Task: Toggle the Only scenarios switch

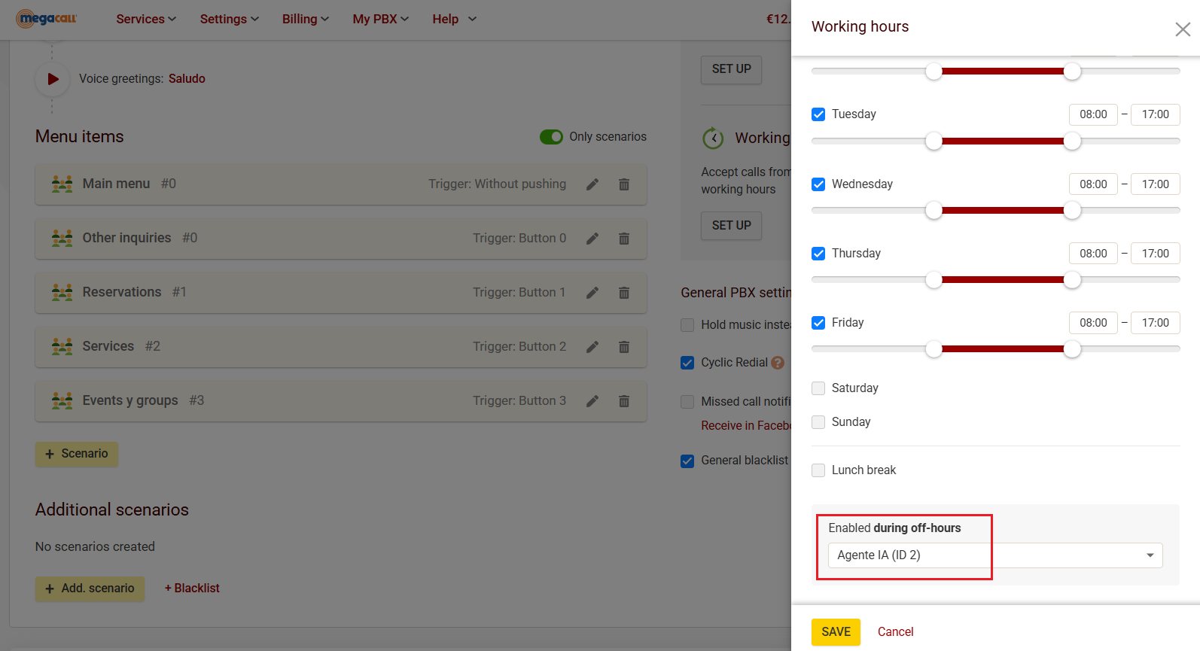Action: pyautogui.click(x=551, y=137)
